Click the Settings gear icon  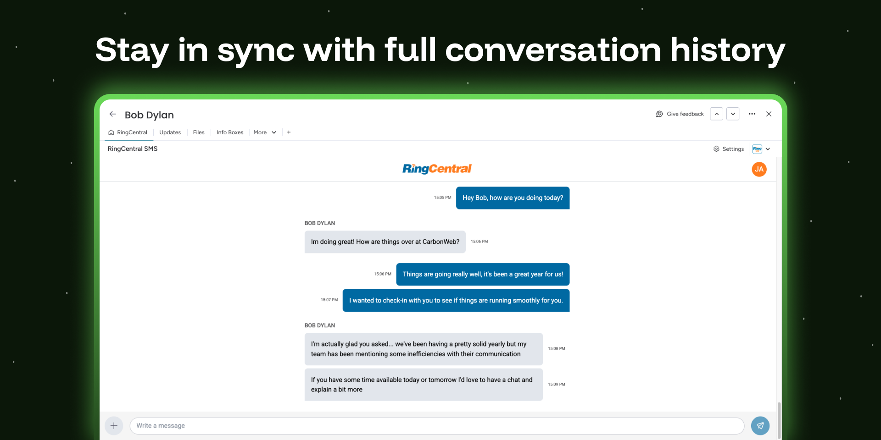(x=716, y=149)
